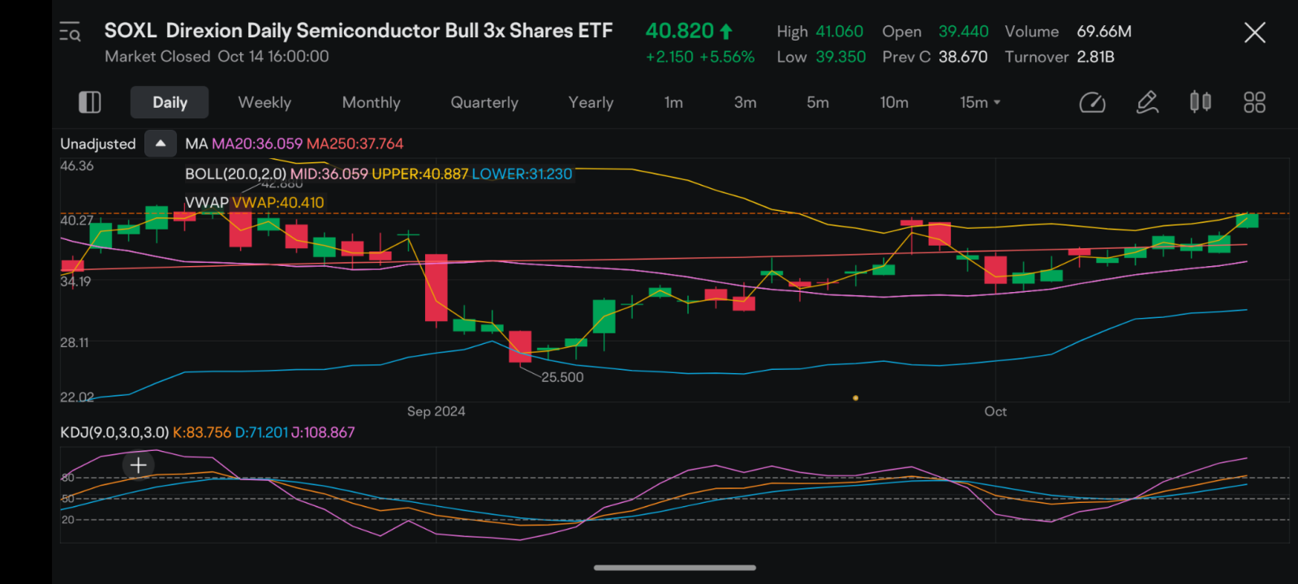The height and width of the screenshot is (584, 1298).
Task: Add an indicator with the plus button
Action: pyautogui.click(x=138, y=465)
